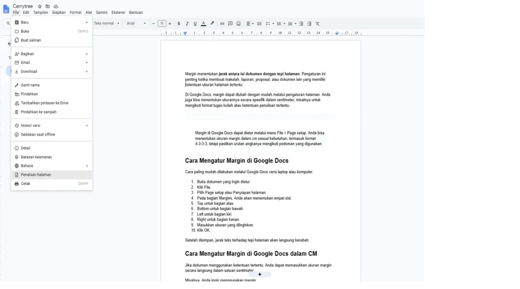Open the File menu
The height and width of the screenshot is (289, 520).
[16, 12]
